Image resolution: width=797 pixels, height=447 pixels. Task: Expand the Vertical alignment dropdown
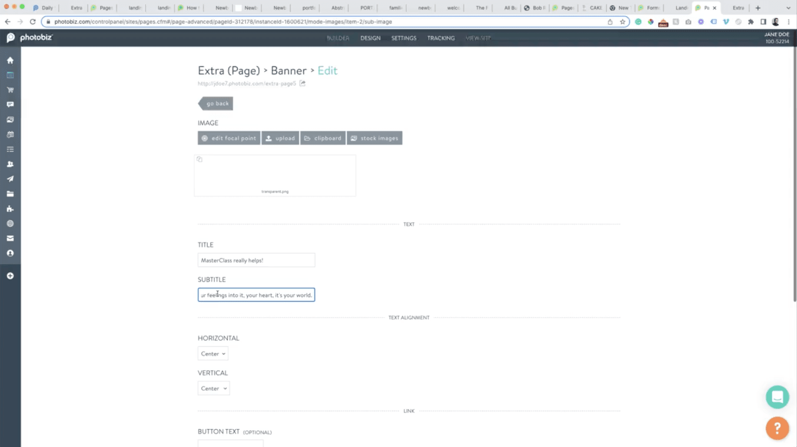pyautogui.click(x=213, y=388)
